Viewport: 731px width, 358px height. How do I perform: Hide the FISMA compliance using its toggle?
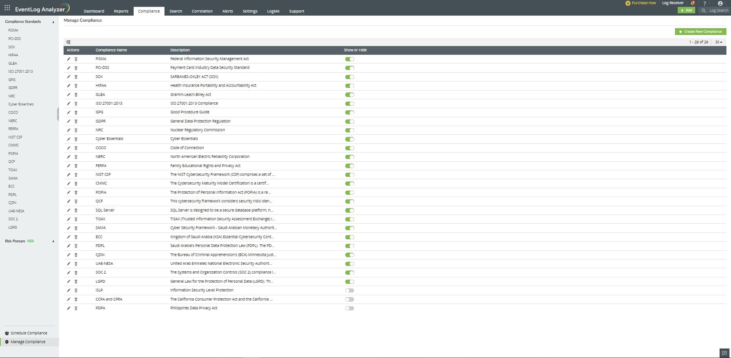click(x=350, y=59)
